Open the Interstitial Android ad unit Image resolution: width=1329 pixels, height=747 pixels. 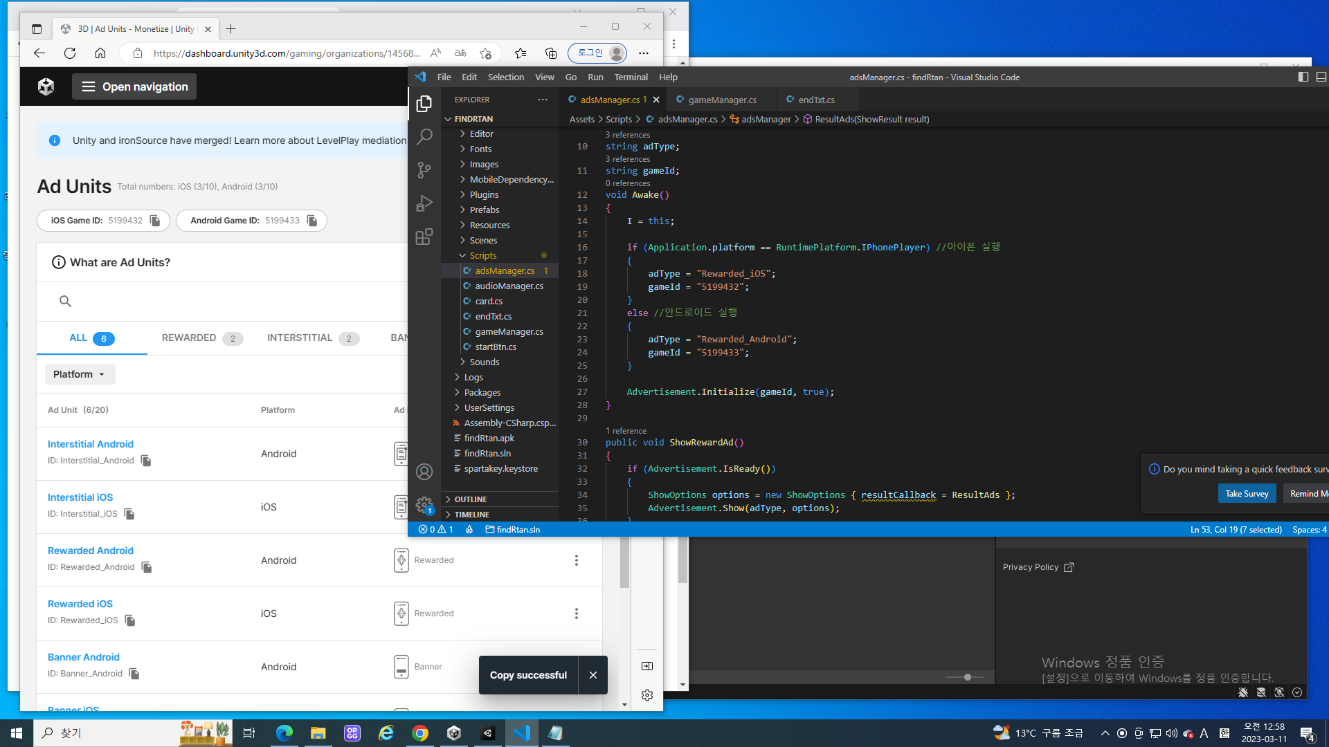tap(90, 444)
